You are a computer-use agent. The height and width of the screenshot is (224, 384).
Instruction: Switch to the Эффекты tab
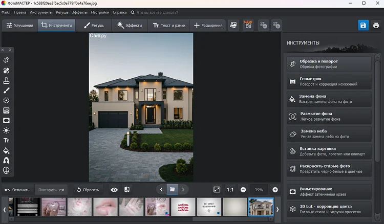pyautogui.click(x=130, y=26)
